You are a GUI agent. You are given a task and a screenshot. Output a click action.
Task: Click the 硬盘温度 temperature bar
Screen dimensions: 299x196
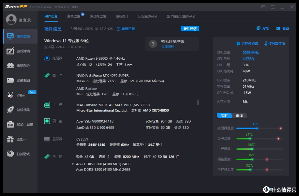(x=259, y=159)
